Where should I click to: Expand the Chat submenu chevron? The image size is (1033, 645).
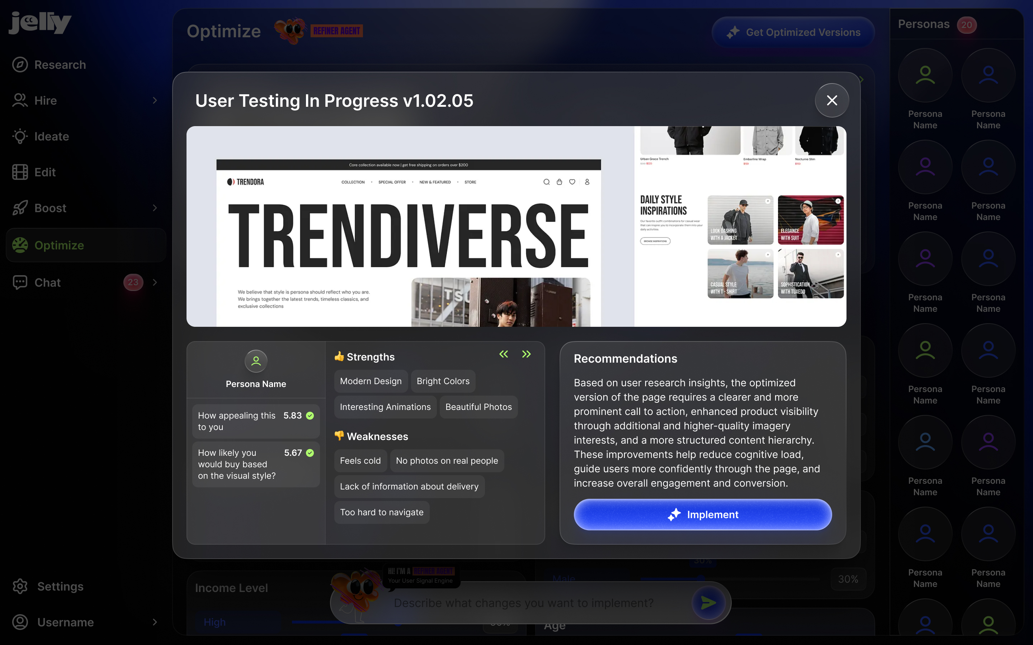click(155, 282)
